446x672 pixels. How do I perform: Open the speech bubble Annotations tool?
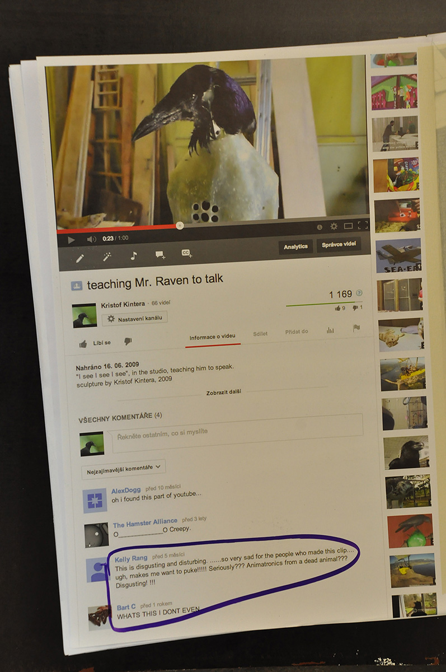160,255
